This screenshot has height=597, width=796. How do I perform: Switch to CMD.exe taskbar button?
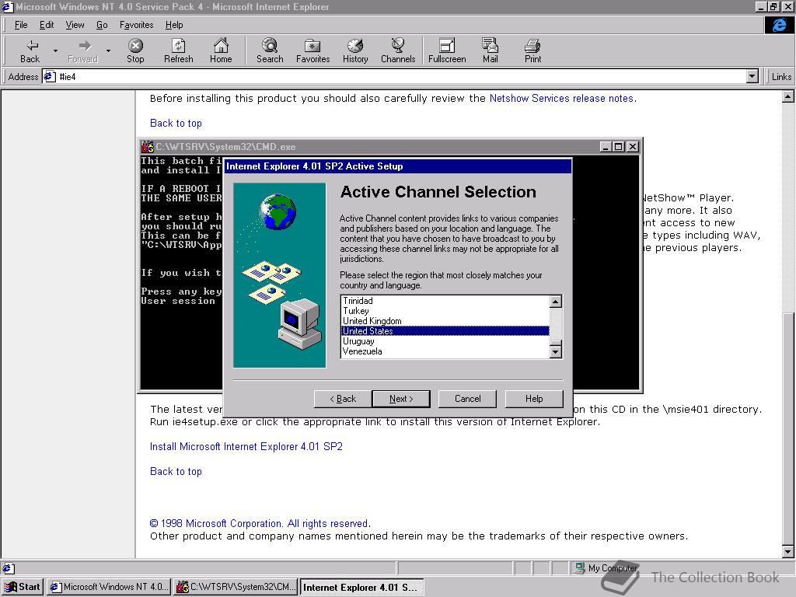coord(236,587)
